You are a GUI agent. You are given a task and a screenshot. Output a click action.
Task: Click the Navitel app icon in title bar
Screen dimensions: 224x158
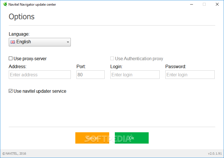pyautogui.click(x=5, y=4)
